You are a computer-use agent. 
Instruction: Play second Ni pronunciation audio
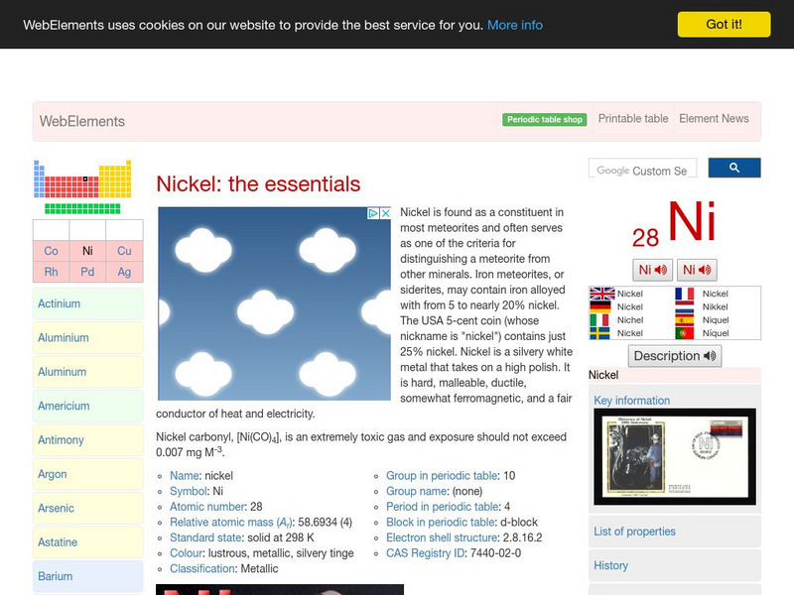click(697, 270)
